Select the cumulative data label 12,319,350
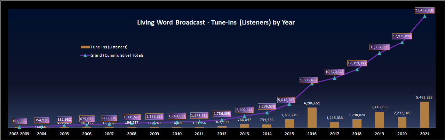The image size is (445, 140). [357, 63]
